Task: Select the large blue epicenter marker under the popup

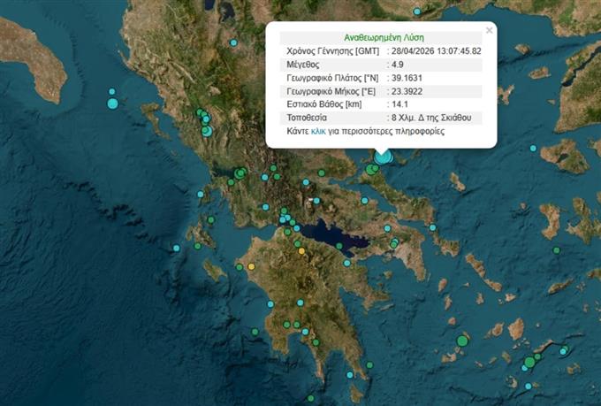Action: click(382, 157)
